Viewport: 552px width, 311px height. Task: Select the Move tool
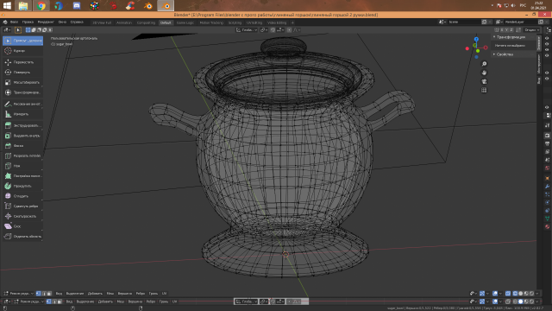(x=22, y=62)
